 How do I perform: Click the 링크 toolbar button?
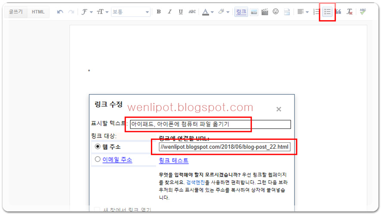tap(241, 12)
